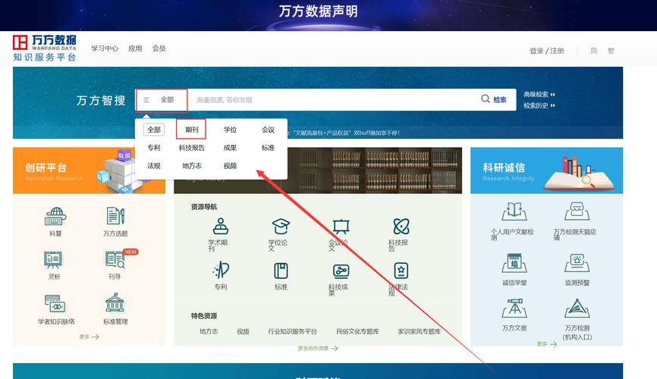Open the 万方检测天猫店铺 icon
657x379 pixels.
(577, 211)
